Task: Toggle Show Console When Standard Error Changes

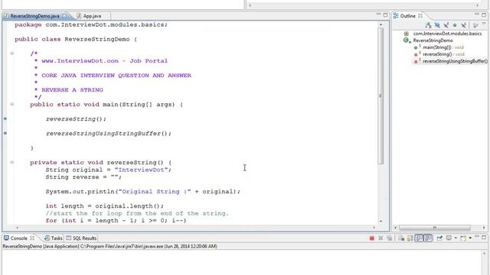Action: tap(428, 238)
